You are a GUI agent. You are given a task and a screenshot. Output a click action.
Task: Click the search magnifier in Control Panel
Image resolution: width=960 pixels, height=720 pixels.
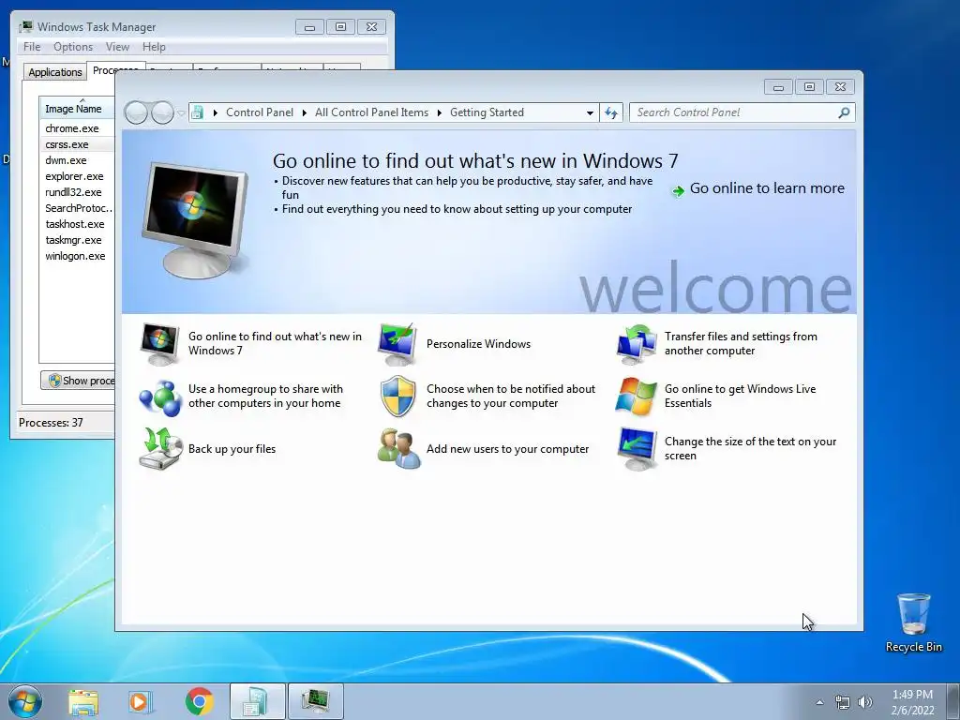(x=844, y=112)
